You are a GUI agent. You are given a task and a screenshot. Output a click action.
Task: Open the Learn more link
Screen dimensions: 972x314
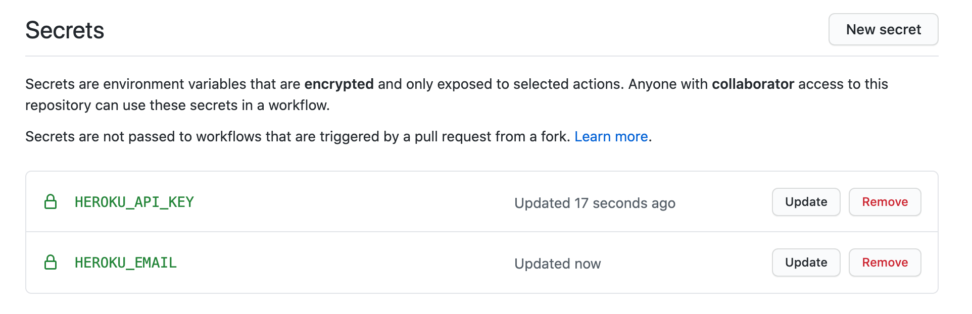611,136
